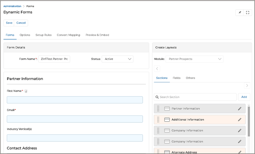This screenshot has width=255, height=154.
Task: Switch to the Setup Rules tab
Action: [x=43, y=35]
